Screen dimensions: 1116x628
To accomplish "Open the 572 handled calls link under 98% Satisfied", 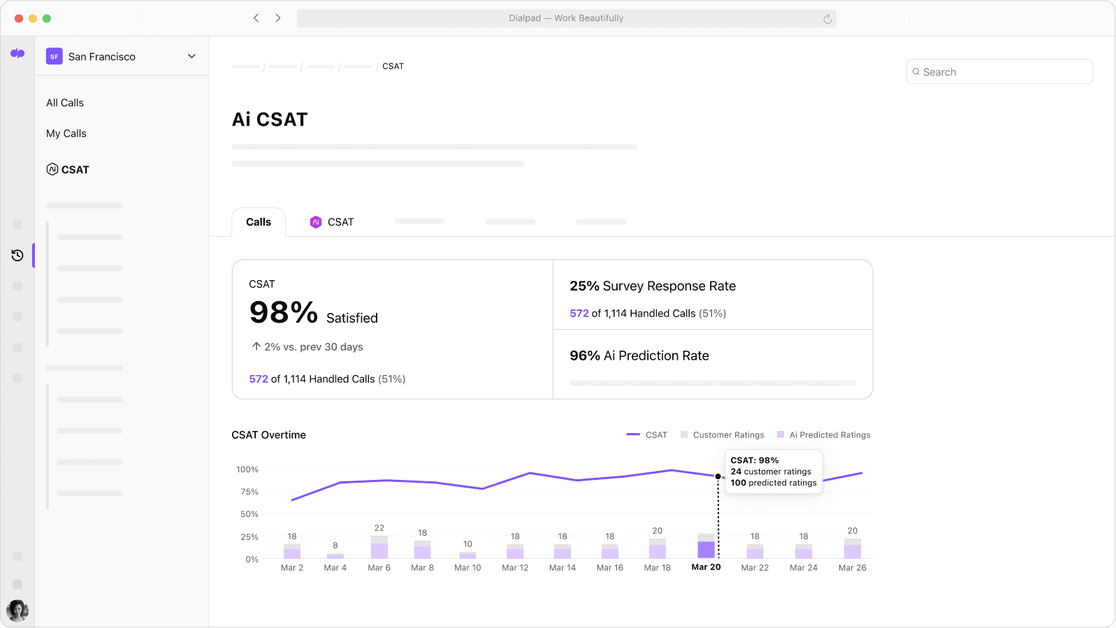I will point(259,379).
